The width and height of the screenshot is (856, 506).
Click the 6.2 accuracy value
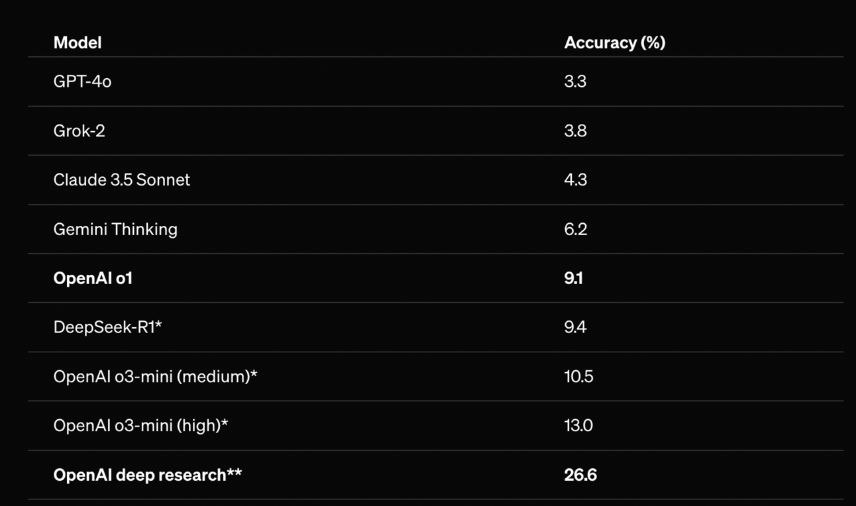575,229
